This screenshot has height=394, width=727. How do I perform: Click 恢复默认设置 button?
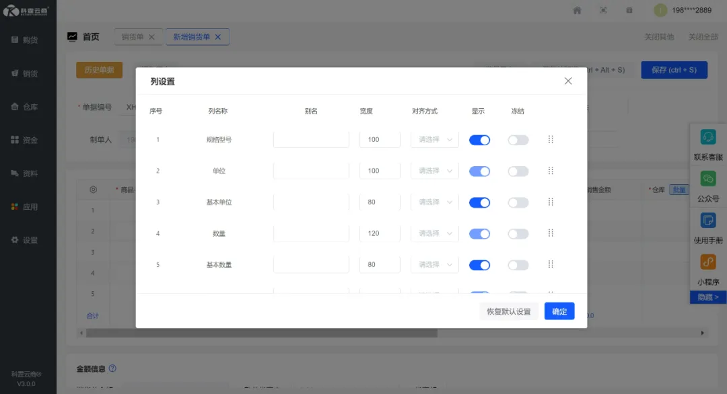tap(509, 311)
